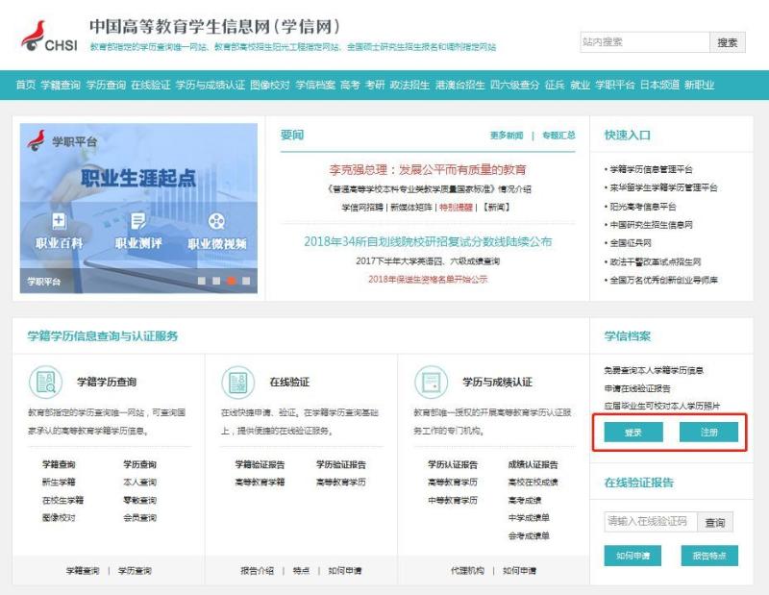Viewport: 769px width, 595px height.
Task: Open 学籍查询 in navigation bar
Action: tap(61, 85)
